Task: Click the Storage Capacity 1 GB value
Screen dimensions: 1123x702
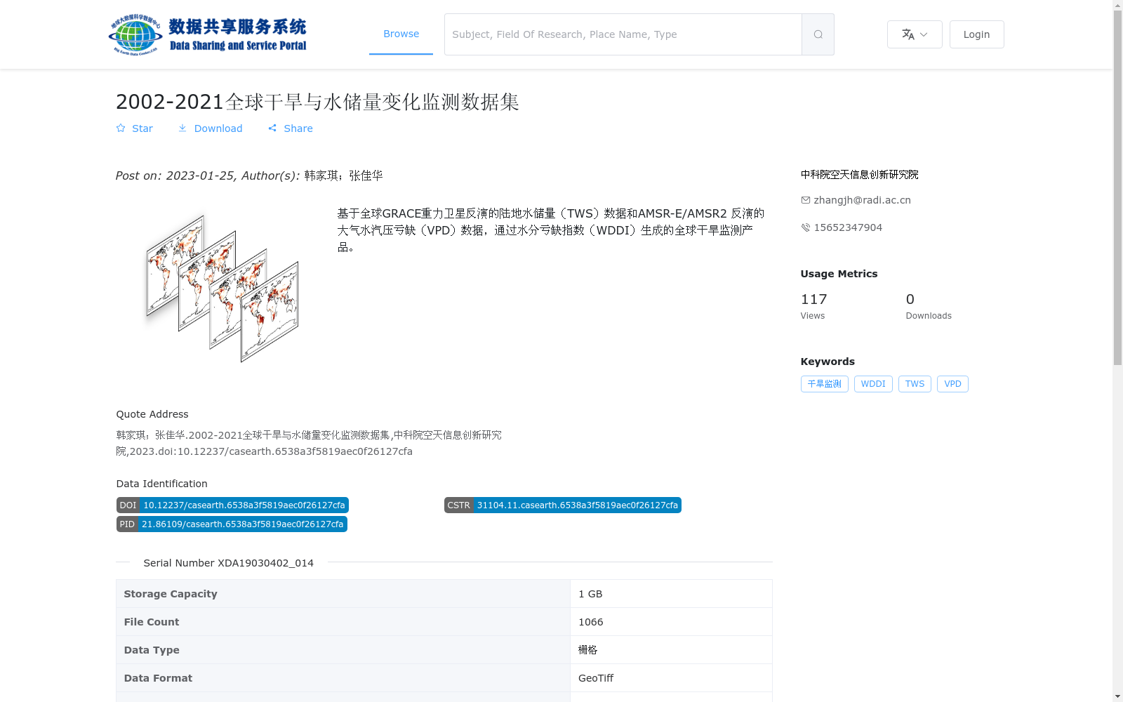Action: point(590,594)
